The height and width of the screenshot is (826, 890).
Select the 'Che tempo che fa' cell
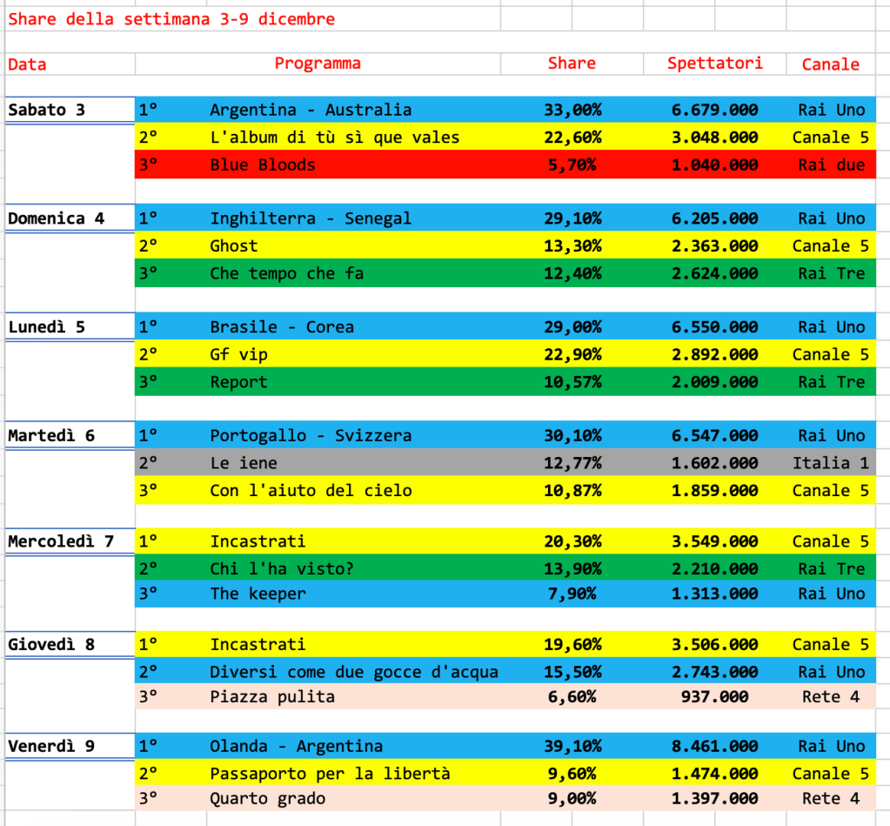click(x=286, y=273)
